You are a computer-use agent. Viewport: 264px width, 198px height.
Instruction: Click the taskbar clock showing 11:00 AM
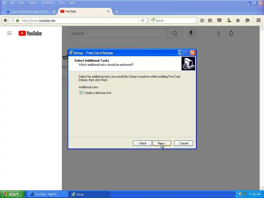254,194
